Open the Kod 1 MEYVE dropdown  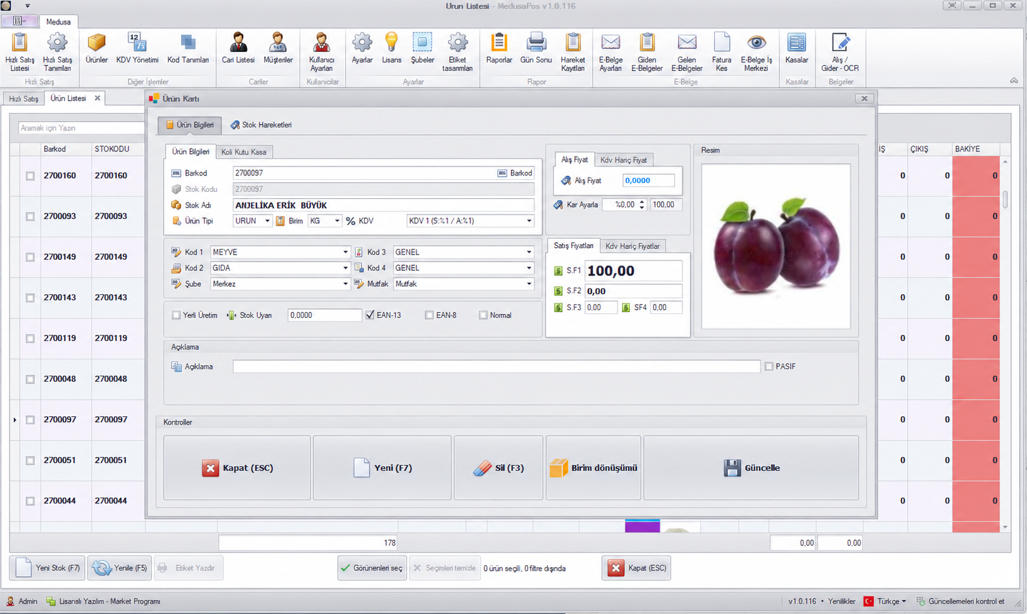(x=345, y=252)
